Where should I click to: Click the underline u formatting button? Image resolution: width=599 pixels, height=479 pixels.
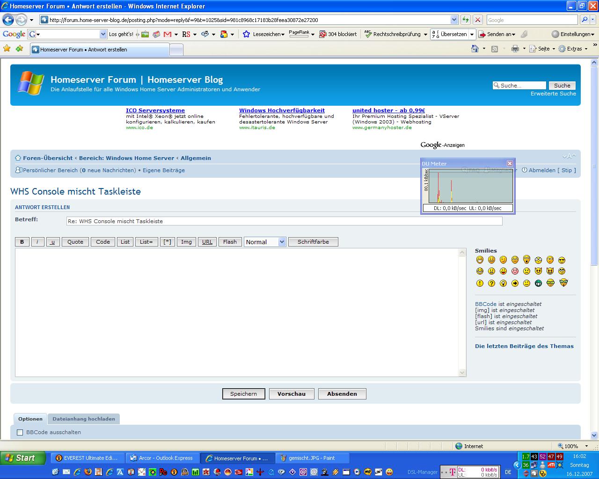coord(53,242)
